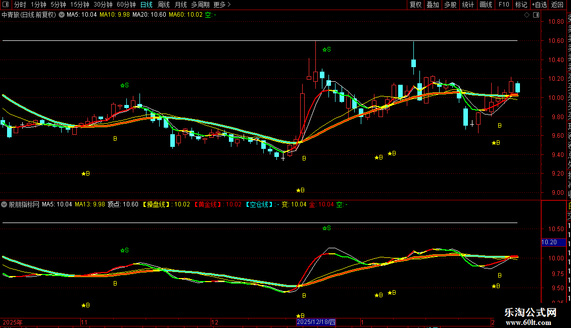Click the diamond icon in main chart corner
Image resolution: width=571 pixels, height=328 pixels.
(527, 15)
